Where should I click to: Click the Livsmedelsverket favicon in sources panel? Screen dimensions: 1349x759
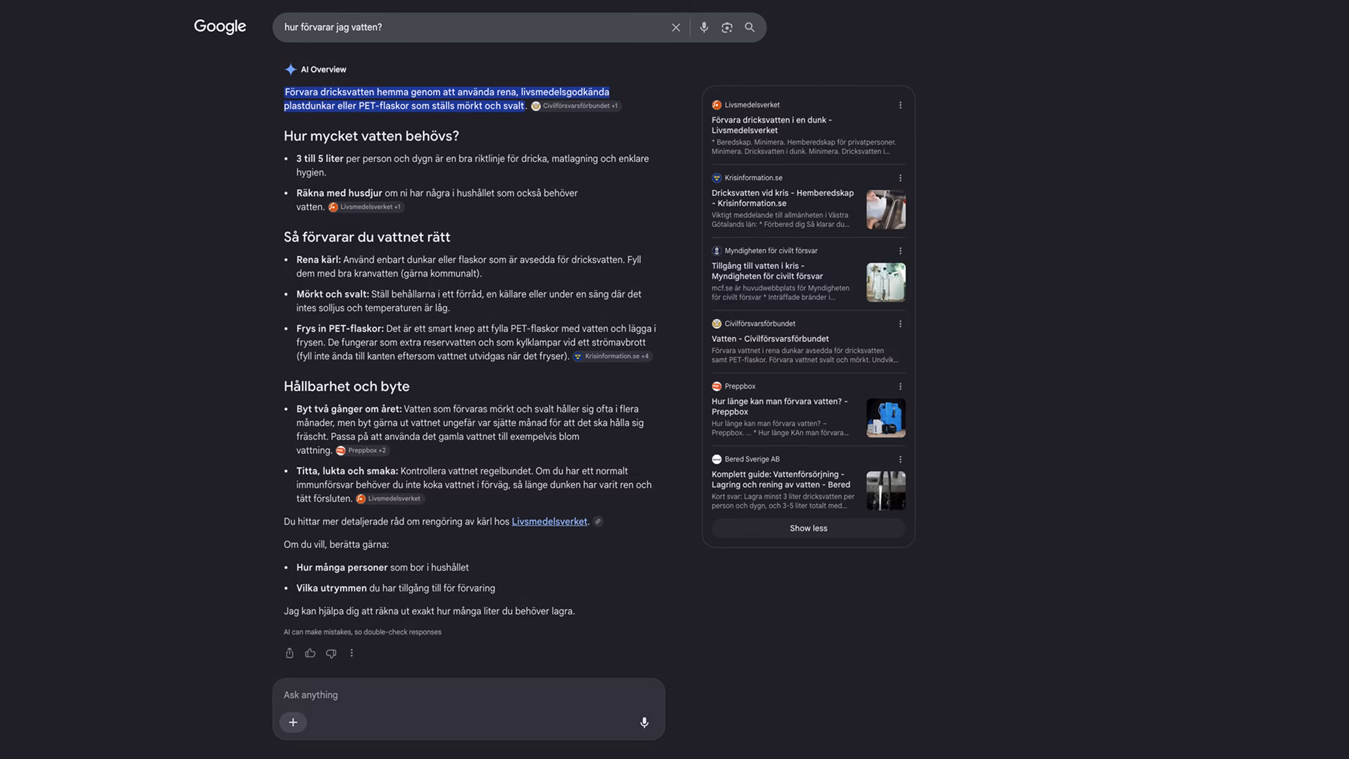click(717, 105)
